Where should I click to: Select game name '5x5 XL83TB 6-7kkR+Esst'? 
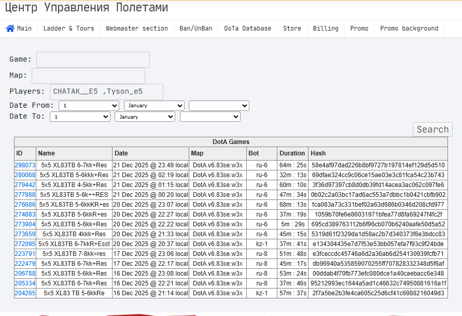[x=74, y=244]
